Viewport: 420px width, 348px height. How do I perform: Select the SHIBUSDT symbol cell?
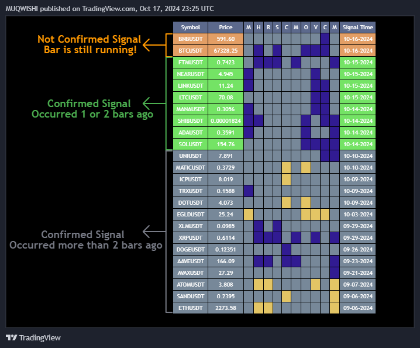point(191,121)
